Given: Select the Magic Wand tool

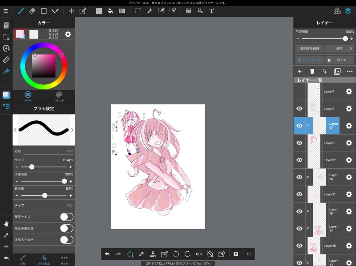Looking at the screenshot, I should click(x=150, y=11).
